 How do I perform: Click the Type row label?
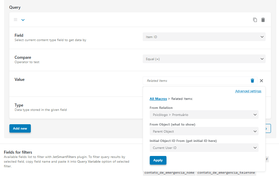[19, 105]
